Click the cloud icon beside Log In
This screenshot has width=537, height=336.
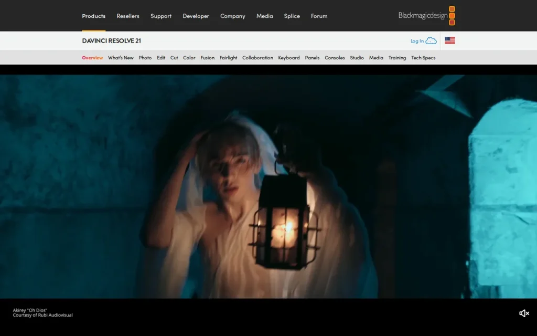[431, 41]
